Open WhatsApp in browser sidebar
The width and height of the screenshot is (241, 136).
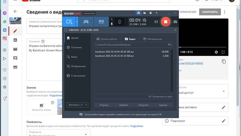[x=5, y=22]
